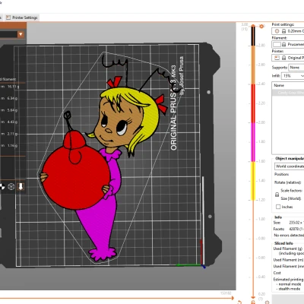Open the Printer Settings tab
Image resolution: width=304 pixels, height=304 pixels.
pos(22,17)
